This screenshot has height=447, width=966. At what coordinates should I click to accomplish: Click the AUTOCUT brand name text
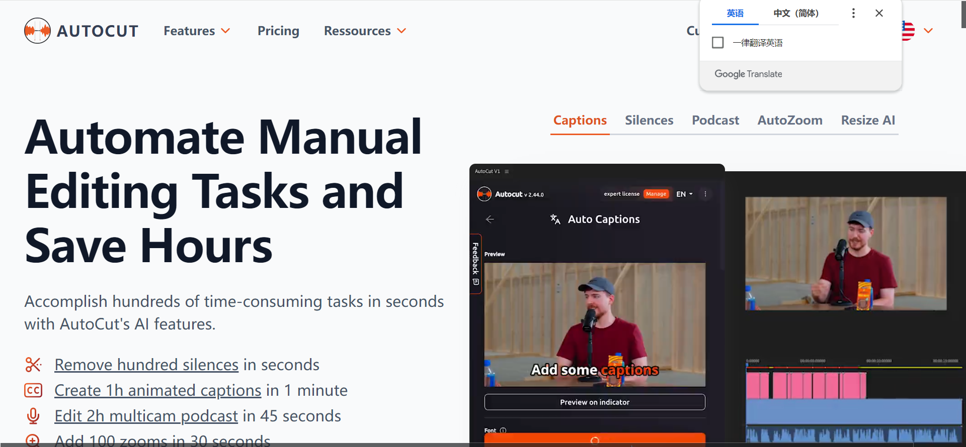(98, 31)
